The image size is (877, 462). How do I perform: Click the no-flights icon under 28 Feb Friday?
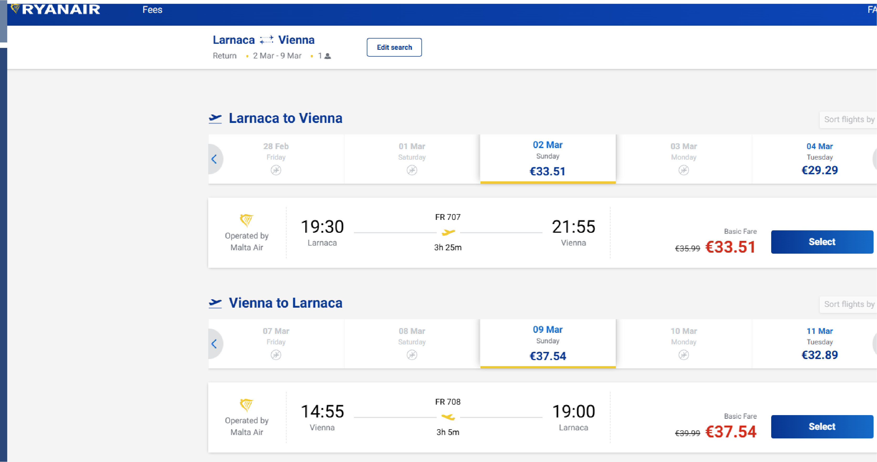[x=276, y=170]
